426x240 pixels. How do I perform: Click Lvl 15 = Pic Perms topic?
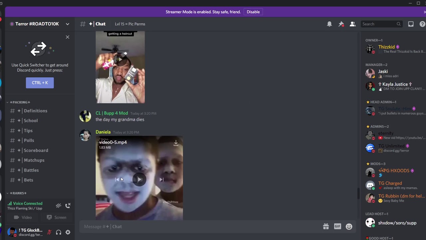pos(130,24)
